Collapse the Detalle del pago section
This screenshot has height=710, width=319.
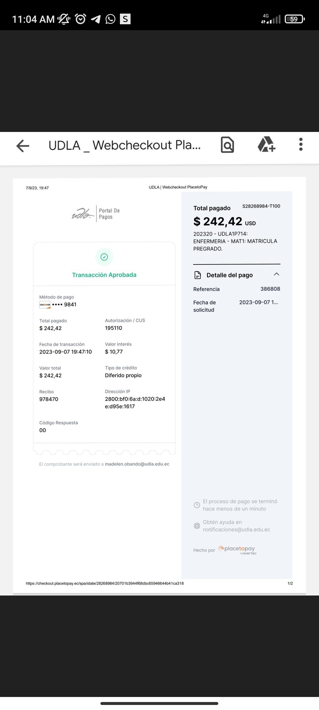pos(276,274)
